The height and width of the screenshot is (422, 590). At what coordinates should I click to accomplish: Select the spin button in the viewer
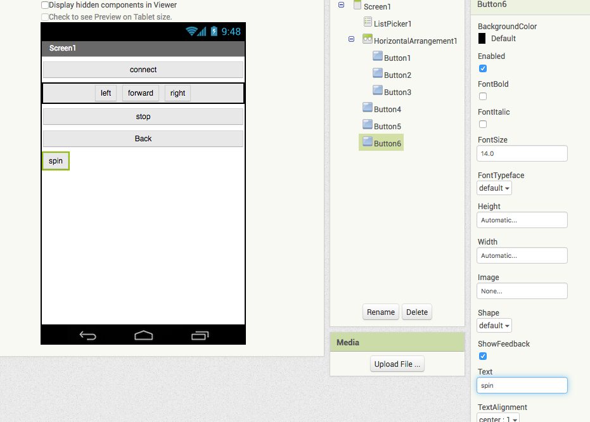tap(56, 161)
